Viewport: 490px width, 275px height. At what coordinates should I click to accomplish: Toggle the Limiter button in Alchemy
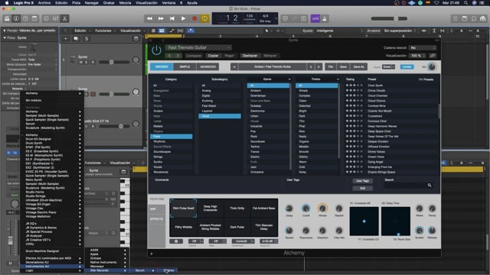coord(407,66)
